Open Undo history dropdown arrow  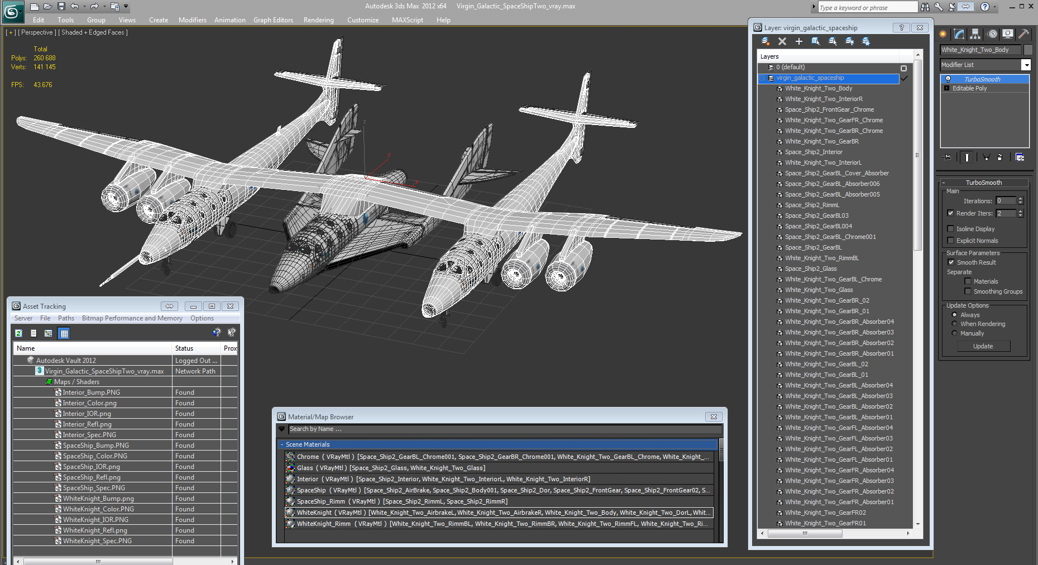pos(84,7)
